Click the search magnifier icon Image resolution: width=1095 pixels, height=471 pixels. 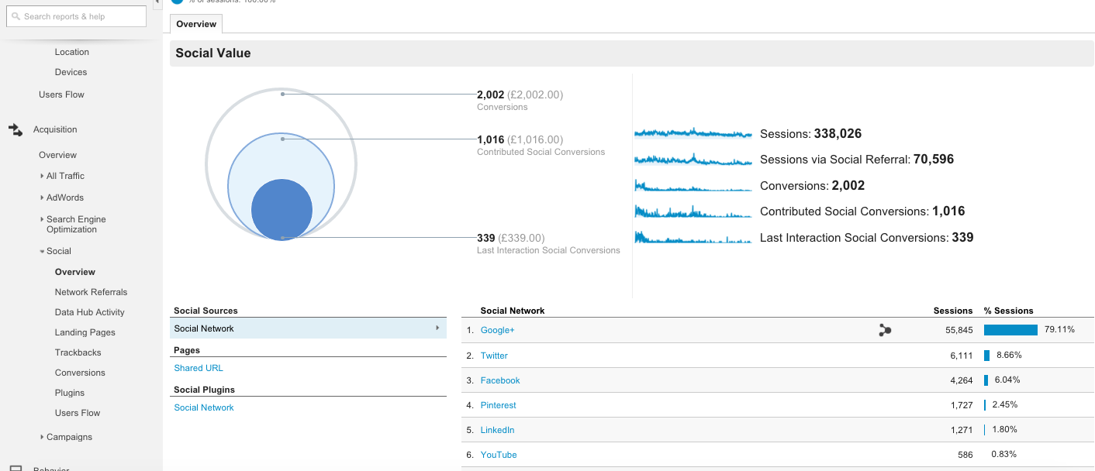click(16, 16)
